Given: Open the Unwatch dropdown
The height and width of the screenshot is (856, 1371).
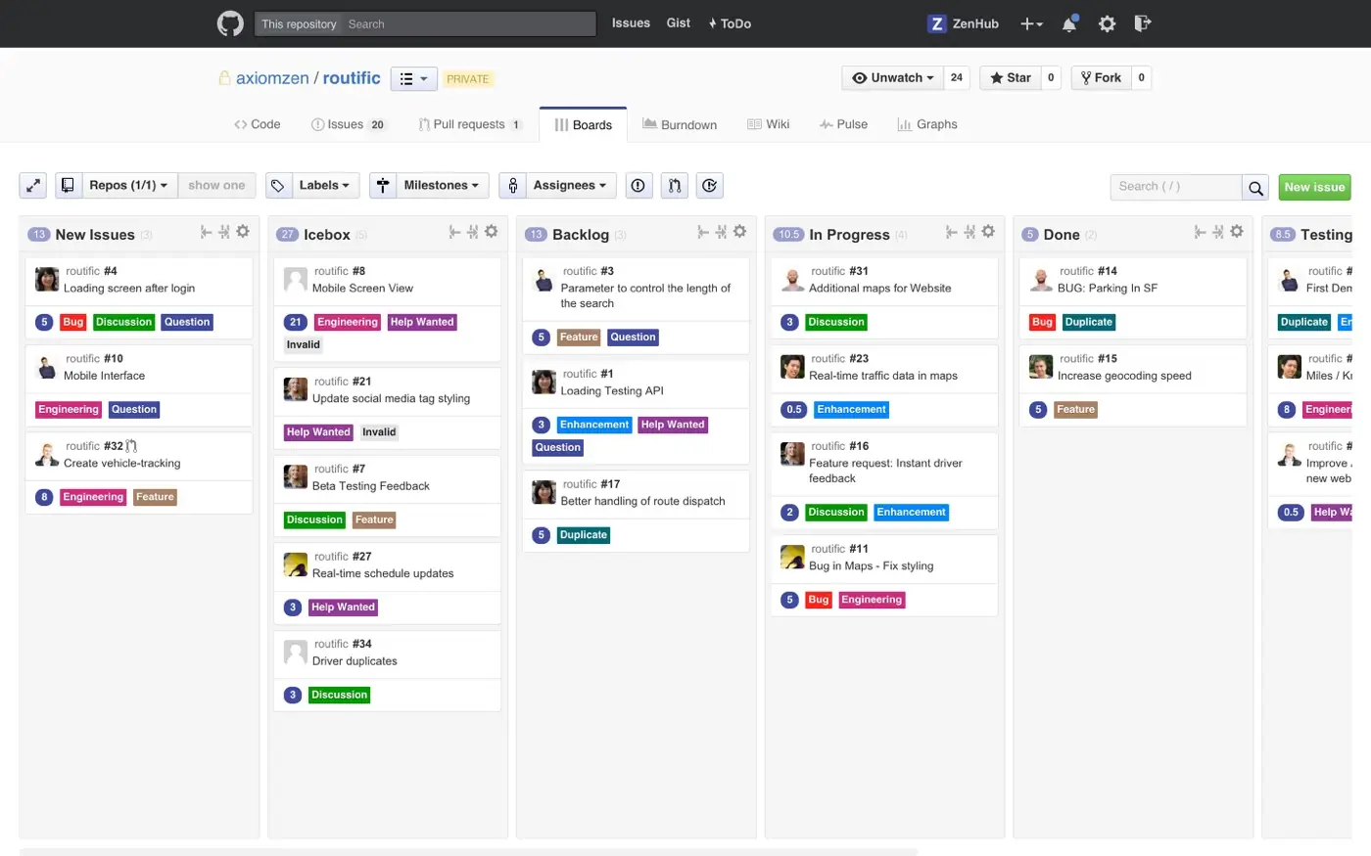Looking at the screenshot, I should coord(893,78).
